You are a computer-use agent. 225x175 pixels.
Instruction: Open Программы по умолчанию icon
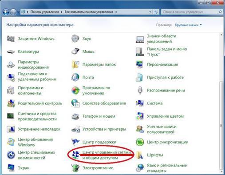[75, 90]
